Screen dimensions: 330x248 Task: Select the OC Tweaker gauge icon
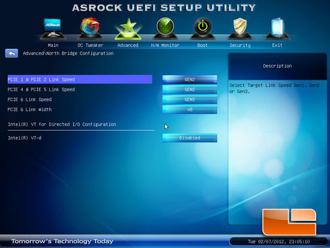coord(90,29)
